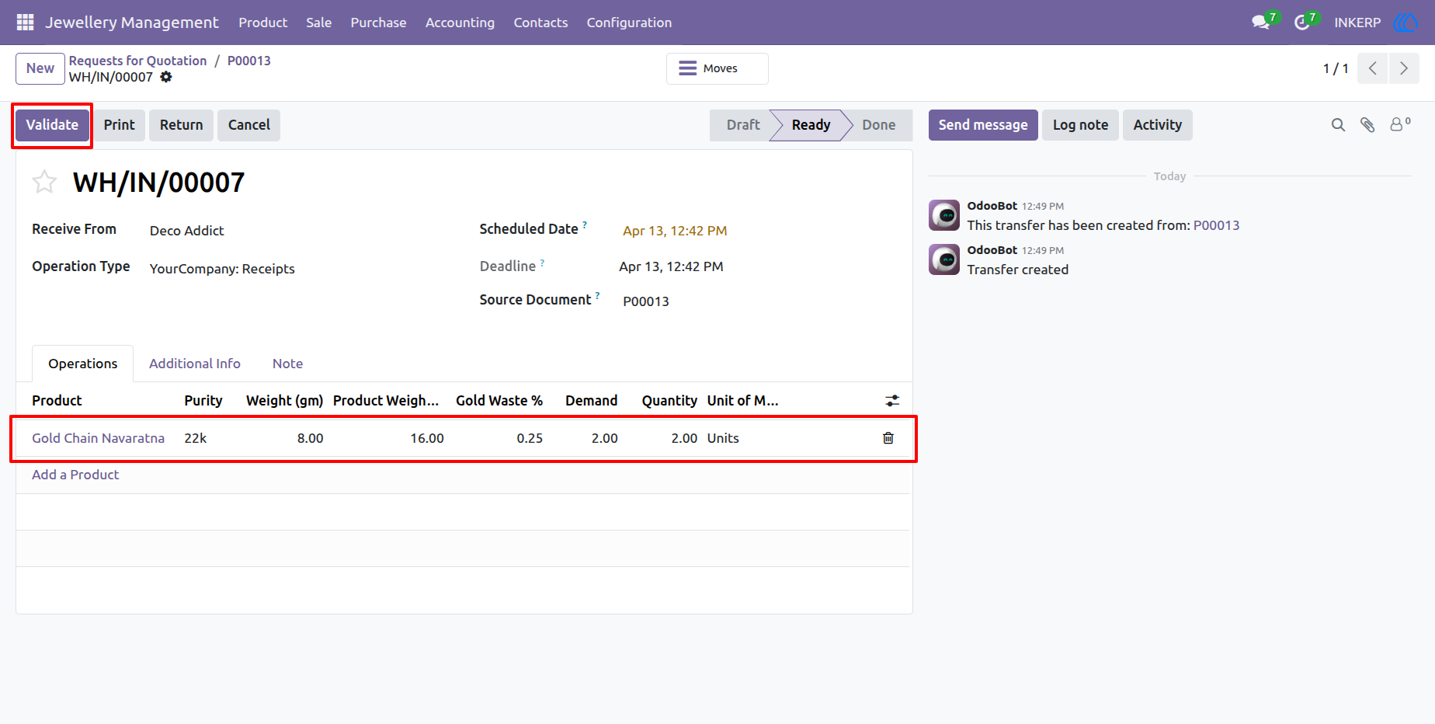Image resolution: width=1435 pixels, height=724 pixels.
Task: Open P00013 link in OdooBot message
Action: pos(1216,225)
